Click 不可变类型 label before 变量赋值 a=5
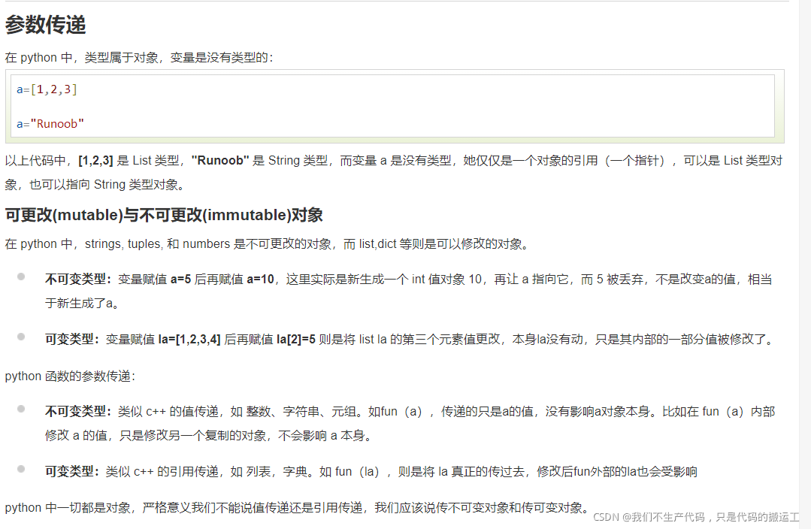The height and width of the screenshot is (529, 811). 79,280
